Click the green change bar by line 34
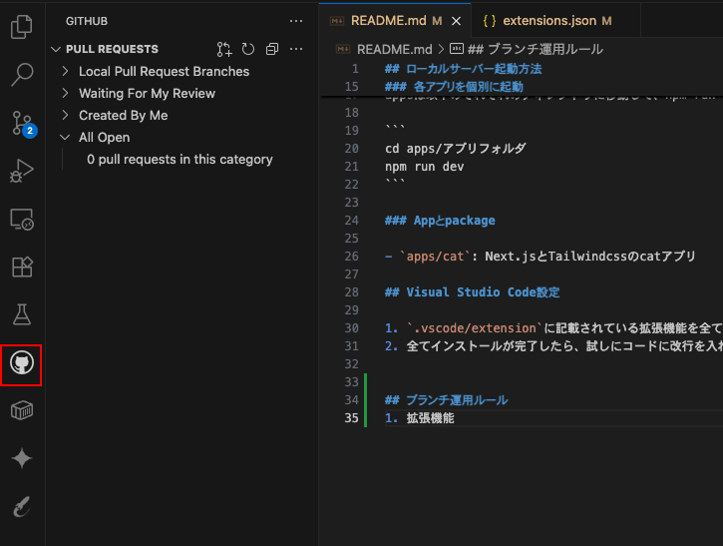The width and height of the screenshot is (723, 546). [366, 400]
